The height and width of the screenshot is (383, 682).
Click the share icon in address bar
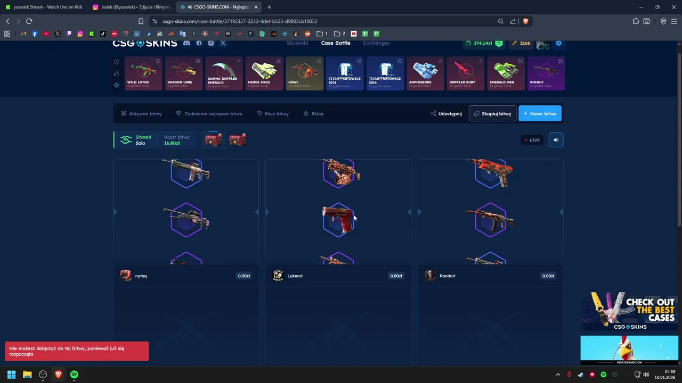513,21
